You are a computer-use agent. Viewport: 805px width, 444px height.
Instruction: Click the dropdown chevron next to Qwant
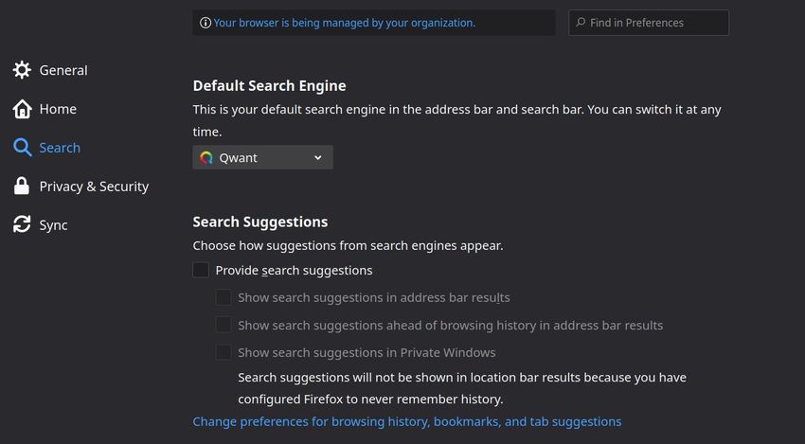pyautogui.click(x=318, y=157)
